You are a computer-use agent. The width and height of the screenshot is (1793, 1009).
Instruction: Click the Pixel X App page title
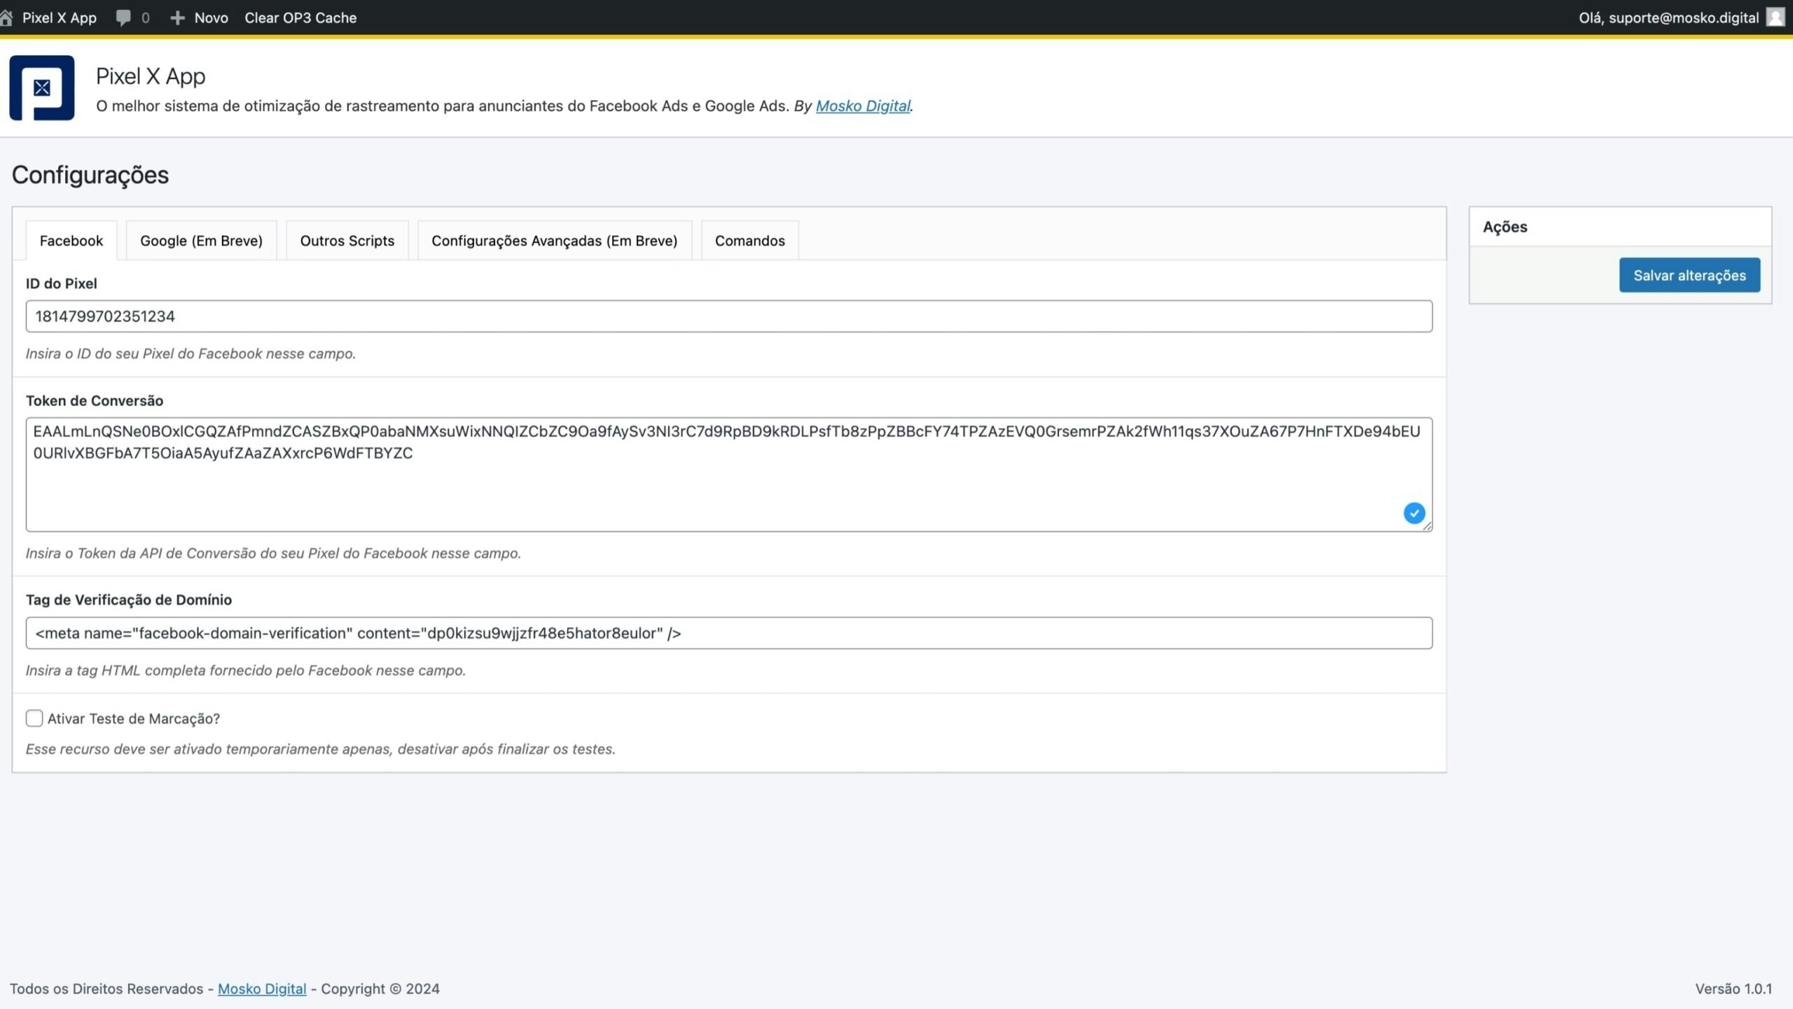coord(151,76)
